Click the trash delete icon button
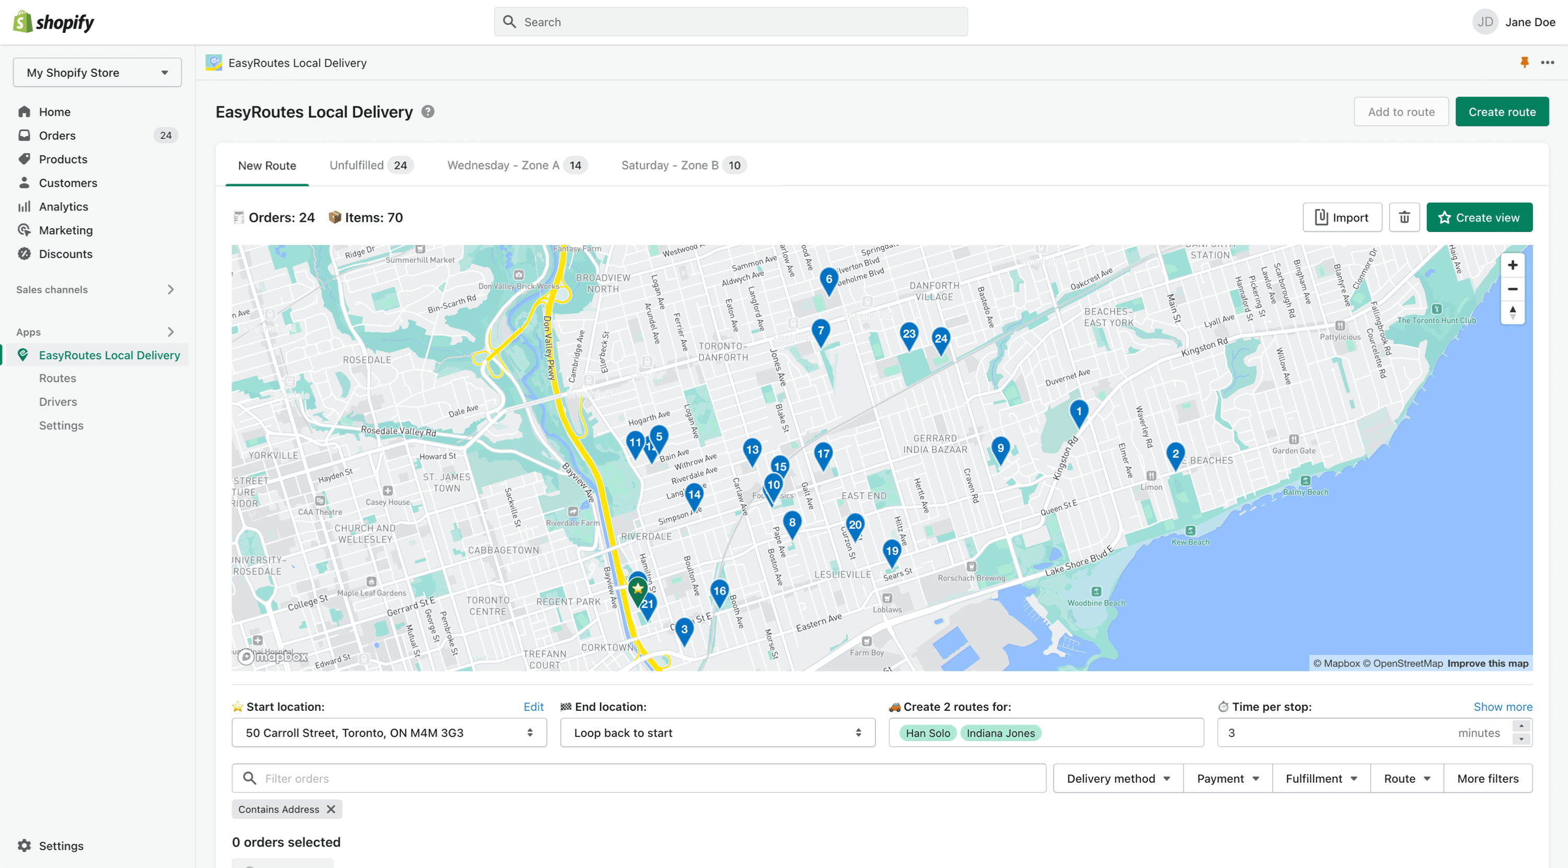 click(x=1404, y=217)
